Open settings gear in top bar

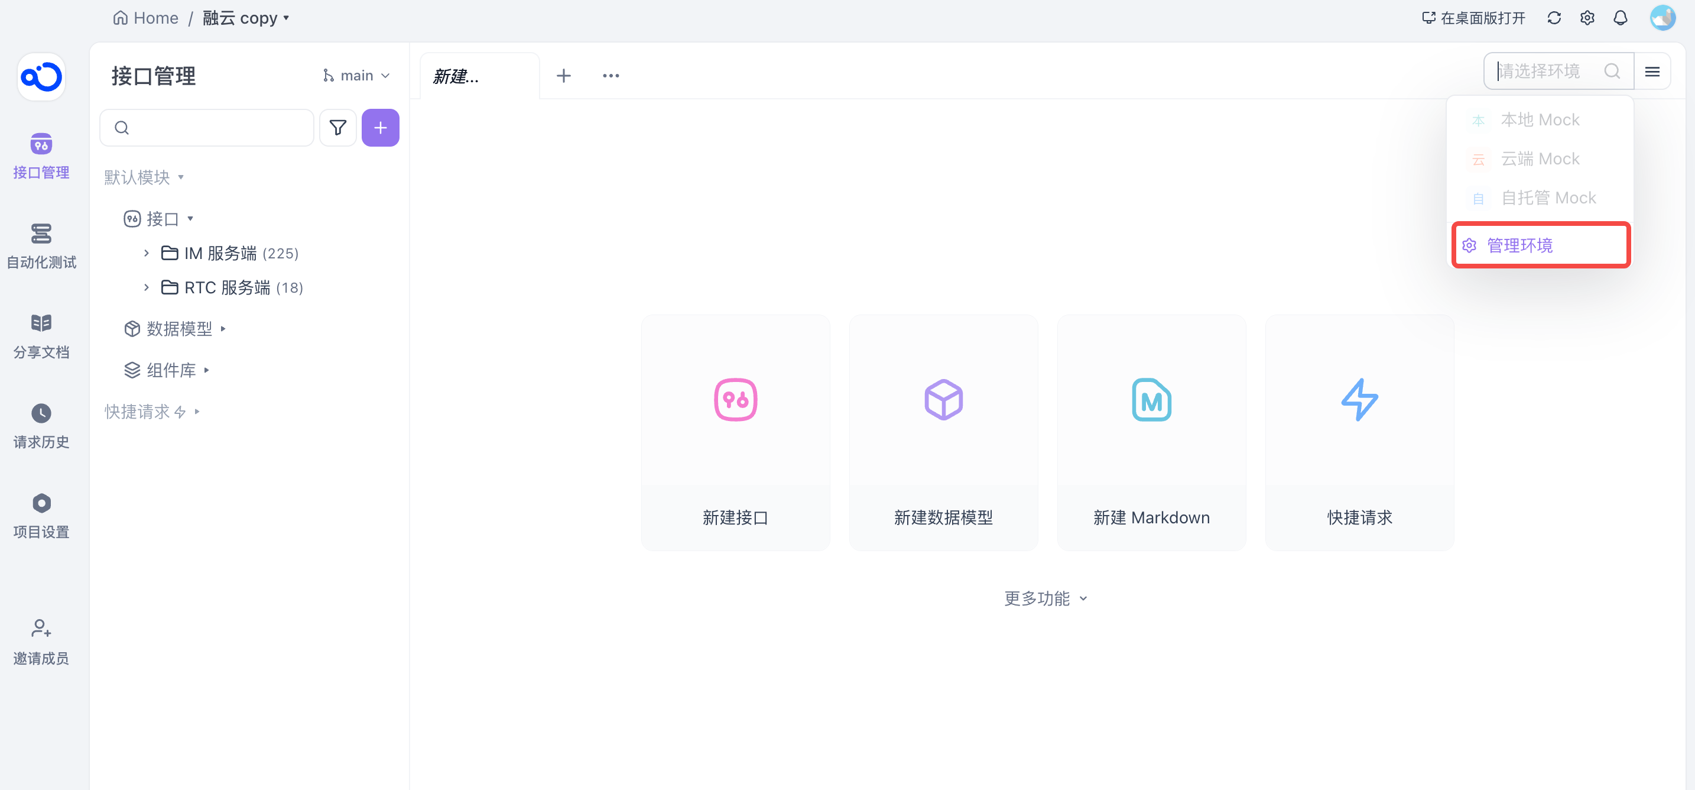(1587, 18)
